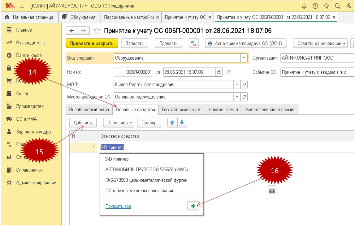Expand МОЛ dropdown arrow
Screen dimensions: 355x226
(x=237, y=84)
